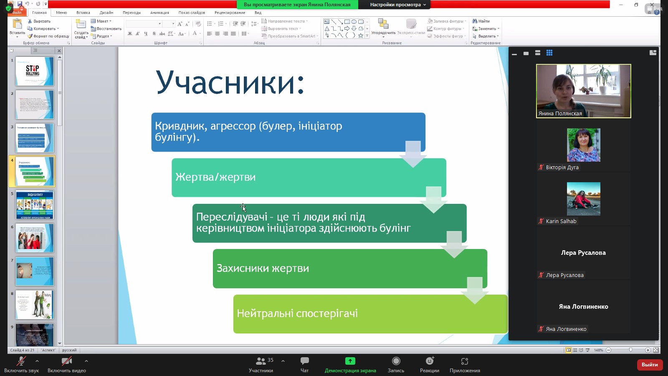Viewport: 668px width, 376px height.
Task: Click the Найти binoculars icon
Action: click(475, 21)
